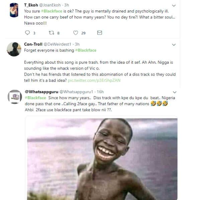Reply to T_Ekoh's tweet
Screen dimensions: 210x200
click(28, 33)
